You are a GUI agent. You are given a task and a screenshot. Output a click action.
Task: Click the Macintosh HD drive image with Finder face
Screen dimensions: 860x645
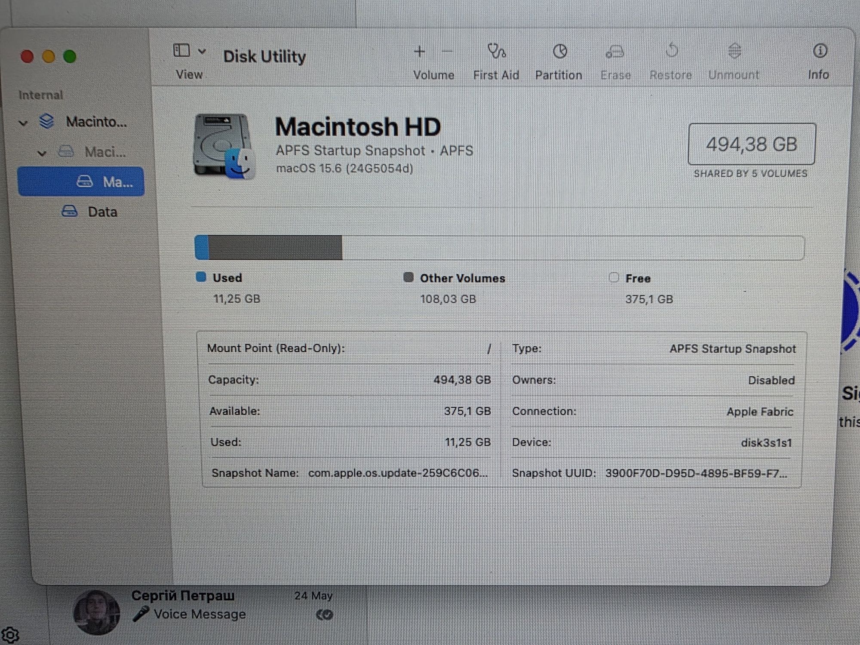coord(224,146)
